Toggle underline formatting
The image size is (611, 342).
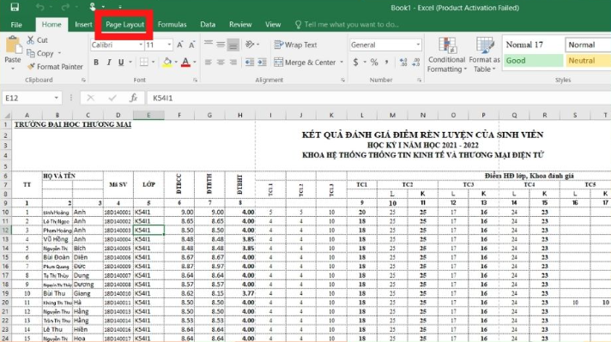pos(121,62)
